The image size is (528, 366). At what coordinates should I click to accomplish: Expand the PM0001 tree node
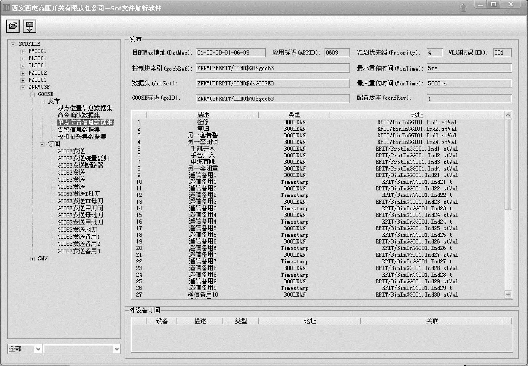(23, 52)
